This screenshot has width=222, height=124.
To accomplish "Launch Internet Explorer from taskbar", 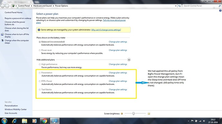I will pyautogui.click(x=14, y=121).
